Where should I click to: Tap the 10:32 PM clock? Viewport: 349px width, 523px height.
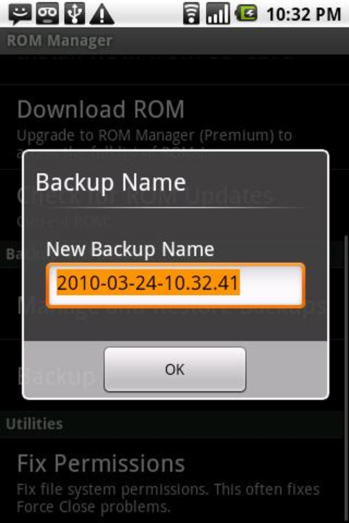pos(304,14)
